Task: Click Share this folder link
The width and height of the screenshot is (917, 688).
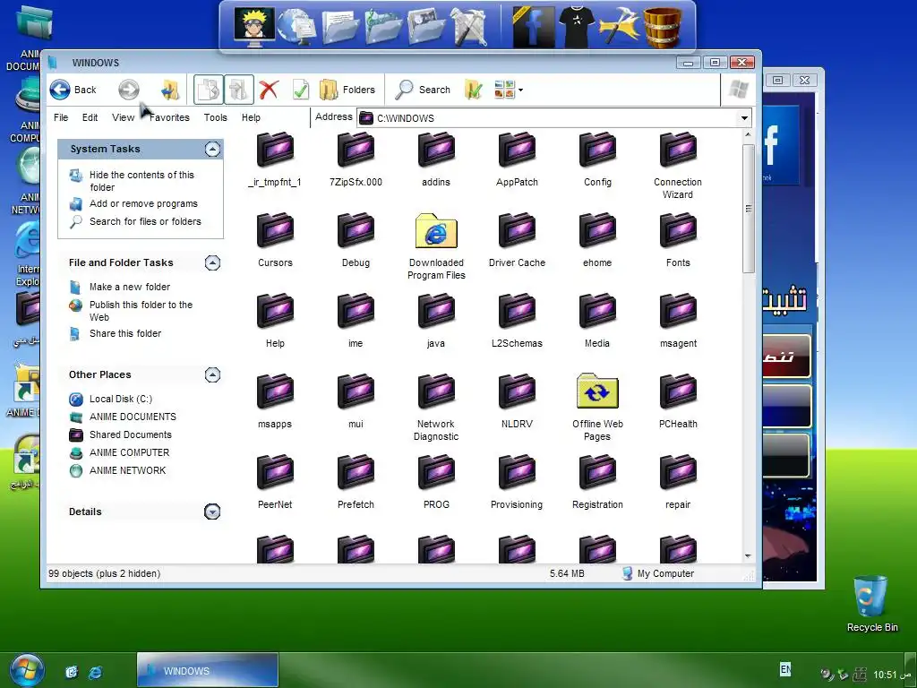Action: pyautogui.click(x=125, y=333)
